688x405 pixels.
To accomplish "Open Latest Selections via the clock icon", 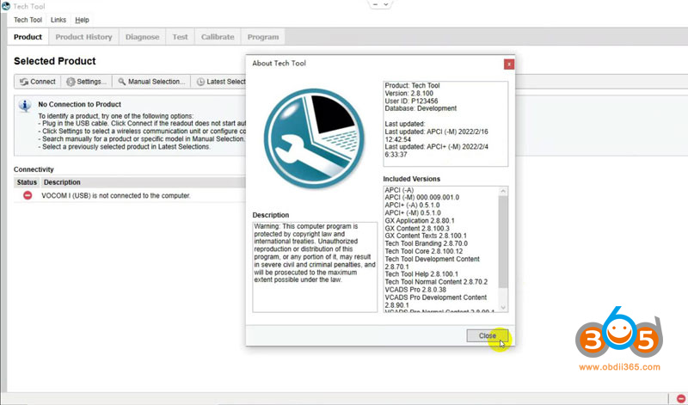I will tap(200, 82).
